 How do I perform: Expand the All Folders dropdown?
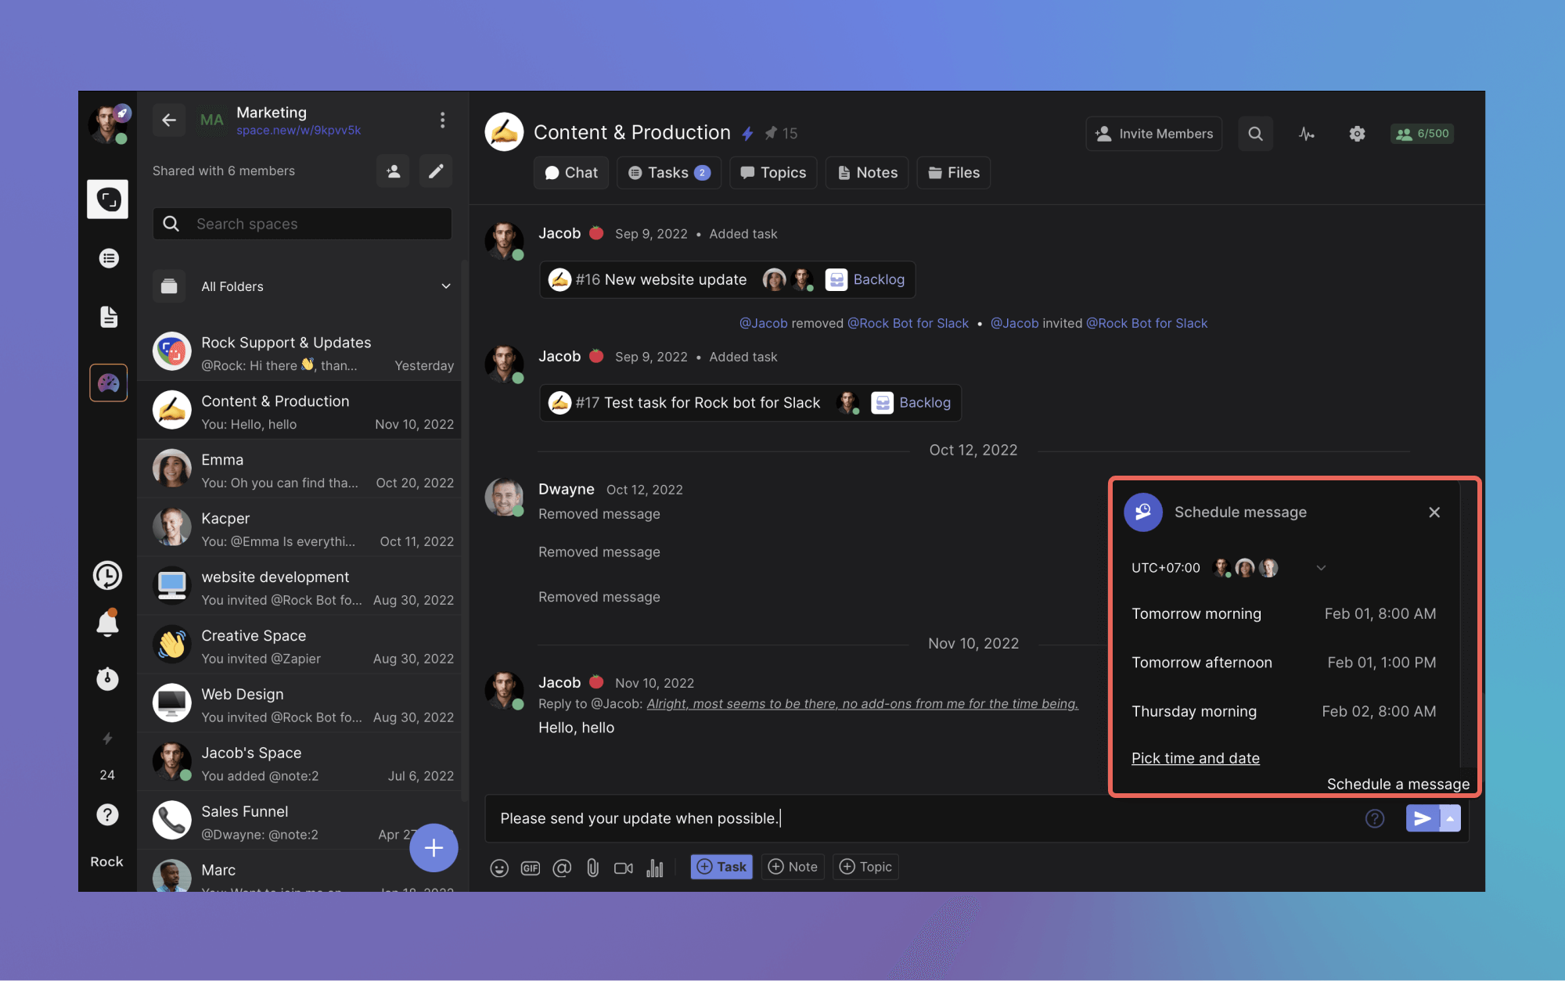click(445, 286)
